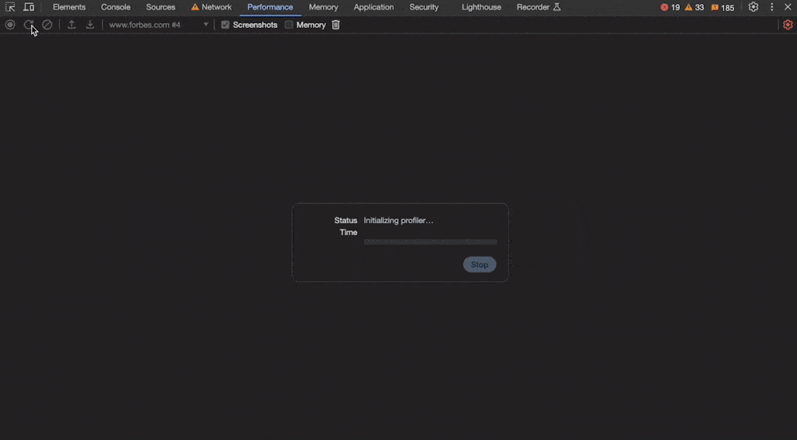The width and height of the screenshot is (797, 440).
Task: Click the reload and record profile icon
Action: click(29, 25)
